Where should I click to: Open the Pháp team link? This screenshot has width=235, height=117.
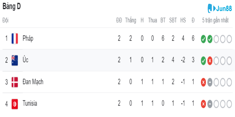28,39
